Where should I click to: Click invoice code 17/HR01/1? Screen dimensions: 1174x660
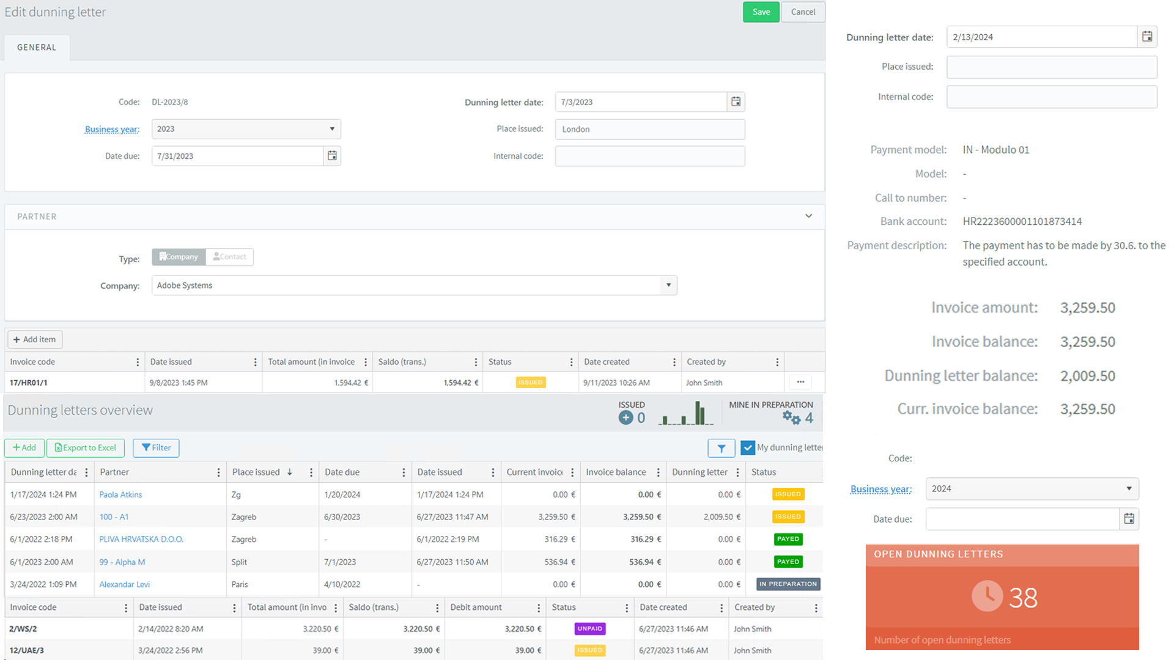(29, 383)
